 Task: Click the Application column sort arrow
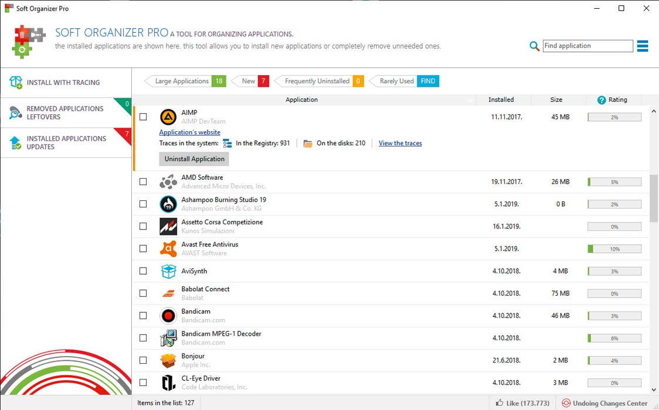(x=470, y=100)
